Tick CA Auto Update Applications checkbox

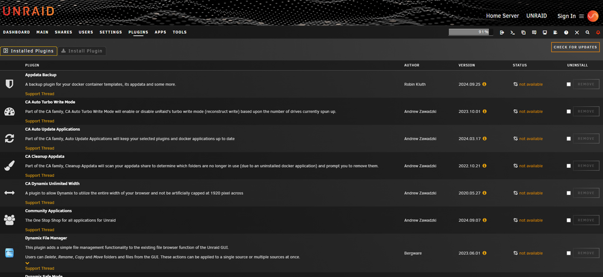pyautogui.click(x=569, y=139)
